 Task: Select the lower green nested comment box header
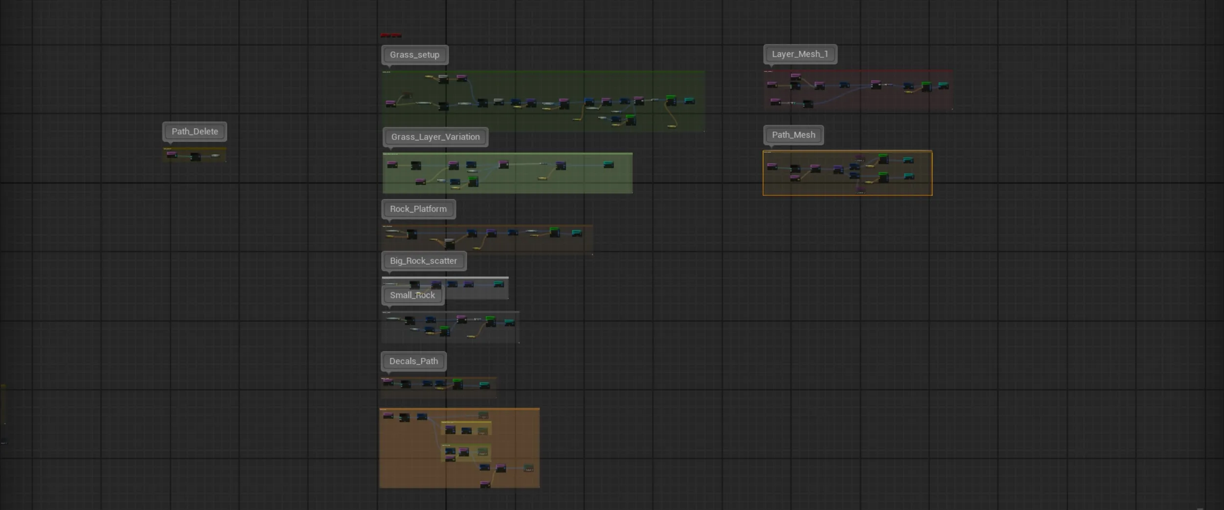(466, 445)
